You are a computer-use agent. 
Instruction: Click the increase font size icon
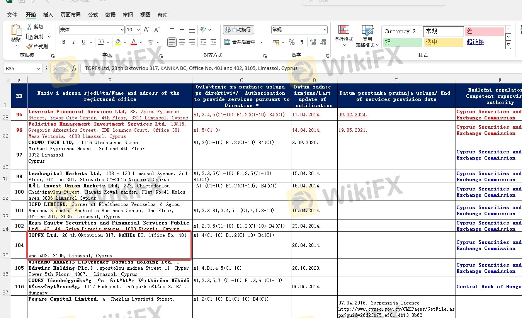[146, 30]
